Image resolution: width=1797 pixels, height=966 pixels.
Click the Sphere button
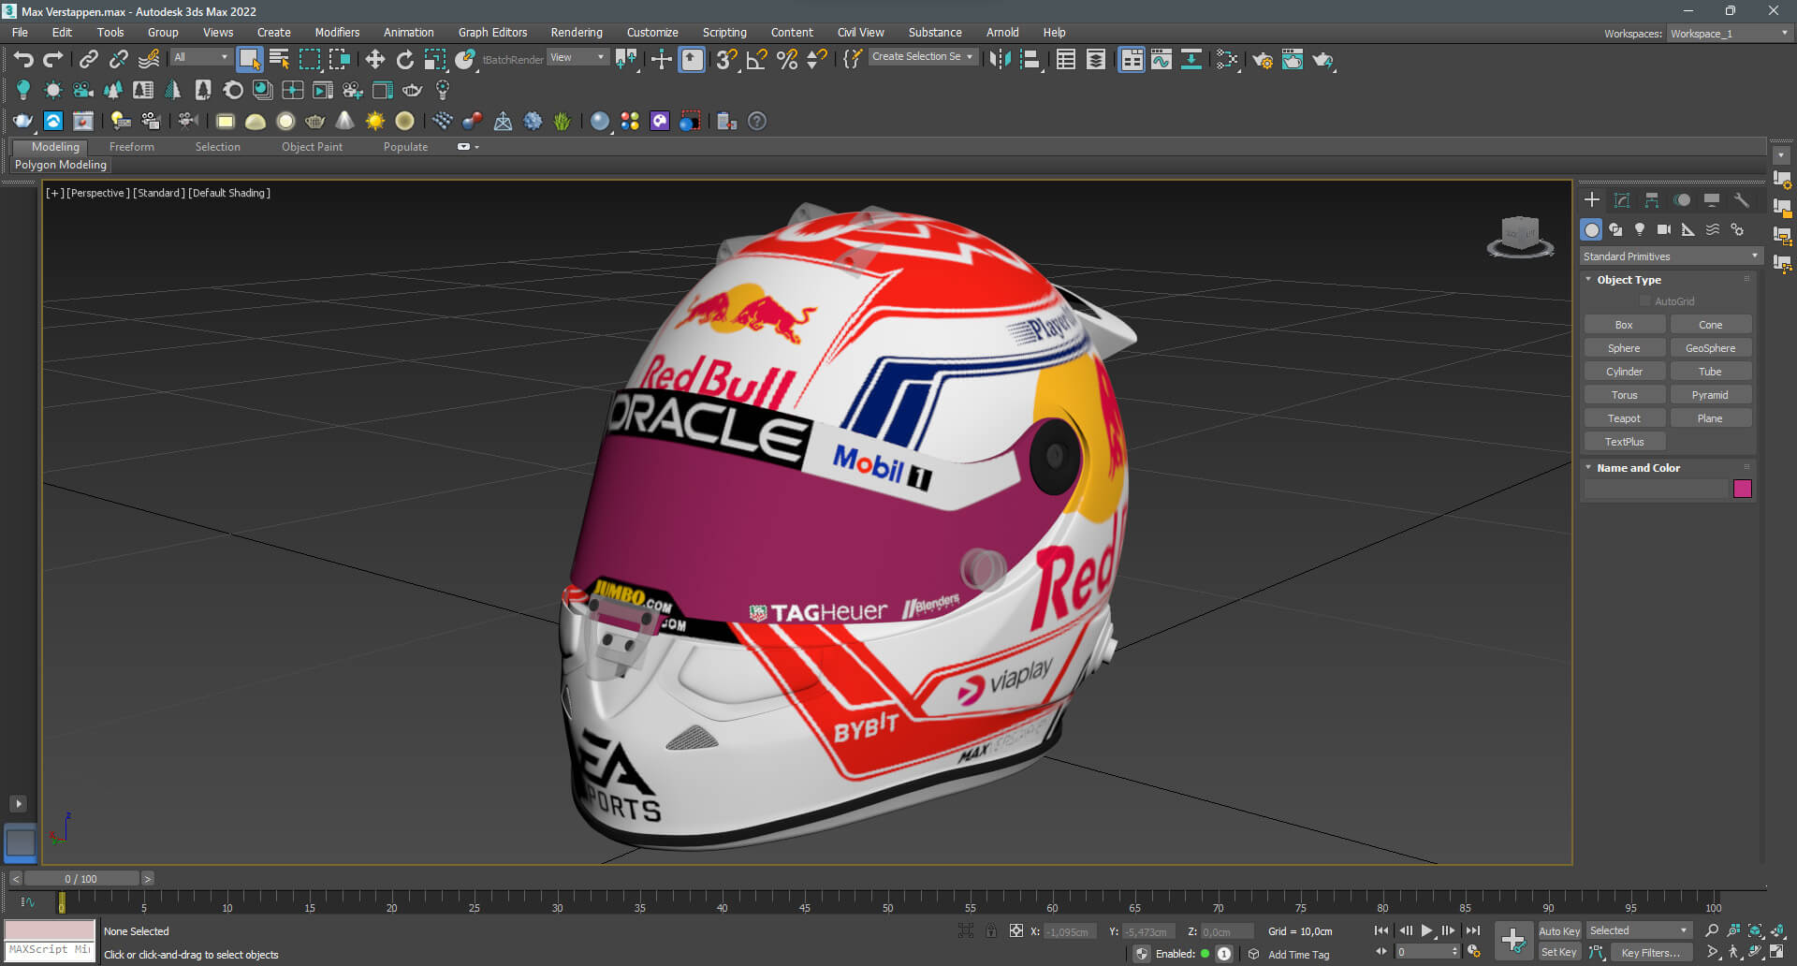pyautogui.click(x=1624, y=348)
